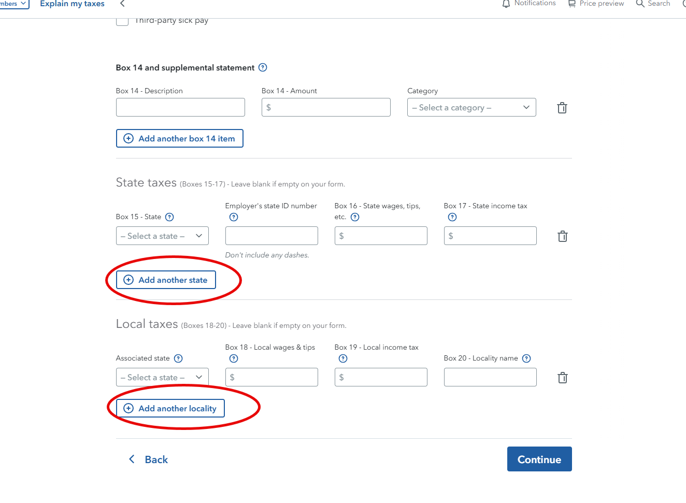Screen dimensions: 686x503
Task: Open the Box 14 Category dropdown
Action: [x=471, y=107]
